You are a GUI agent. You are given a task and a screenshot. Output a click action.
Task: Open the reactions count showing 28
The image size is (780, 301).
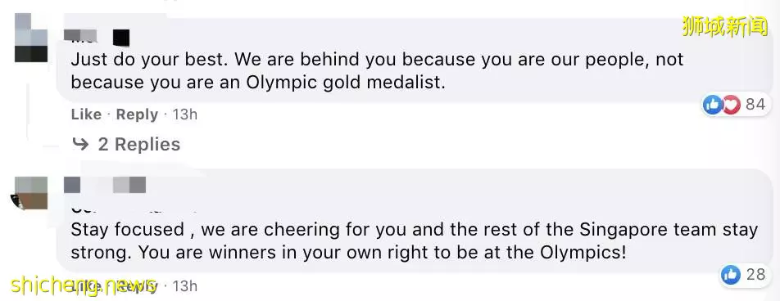coord(755,274)
